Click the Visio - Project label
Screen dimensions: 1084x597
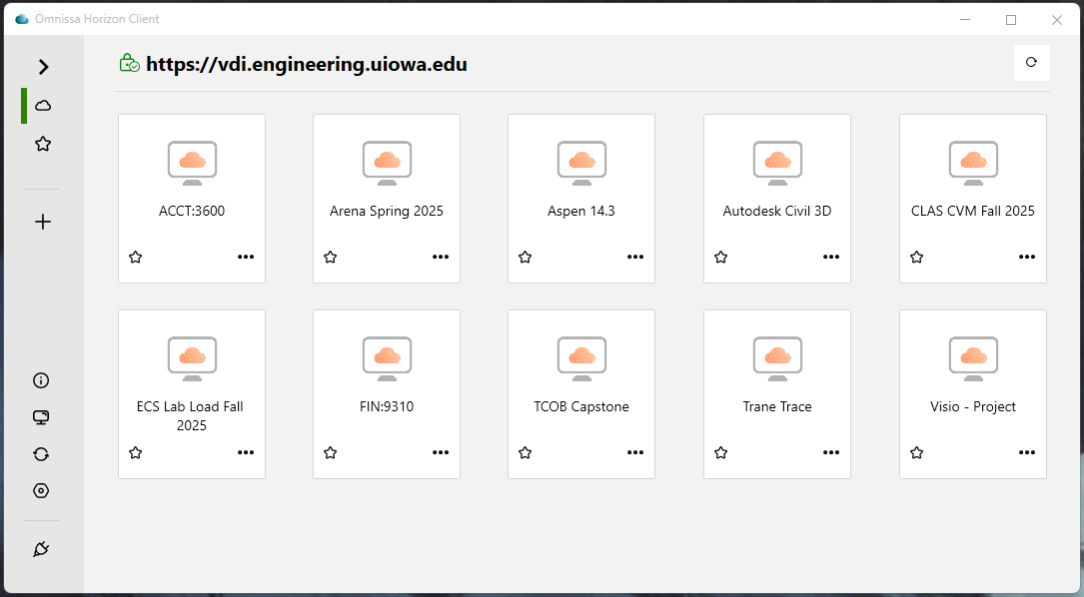(x=973, y=407)
